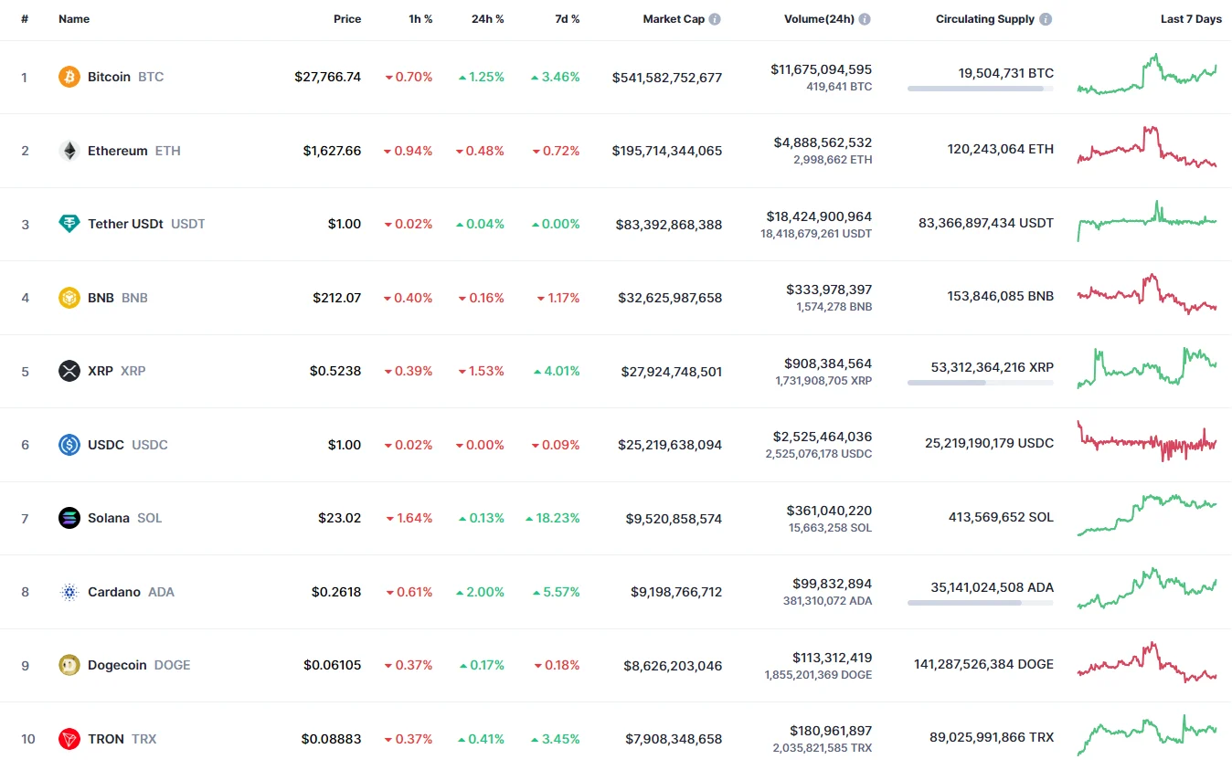This screenshot has height=770, width=1232.
Task: Click the Bitcoin coin logo icon
Action: [x=69, y=77]
